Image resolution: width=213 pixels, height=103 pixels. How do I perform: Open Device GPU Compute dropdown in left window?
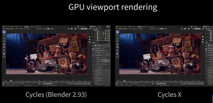[106, 52]
